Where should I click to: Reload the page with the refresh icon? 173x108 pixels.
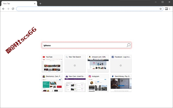point(13,9)
